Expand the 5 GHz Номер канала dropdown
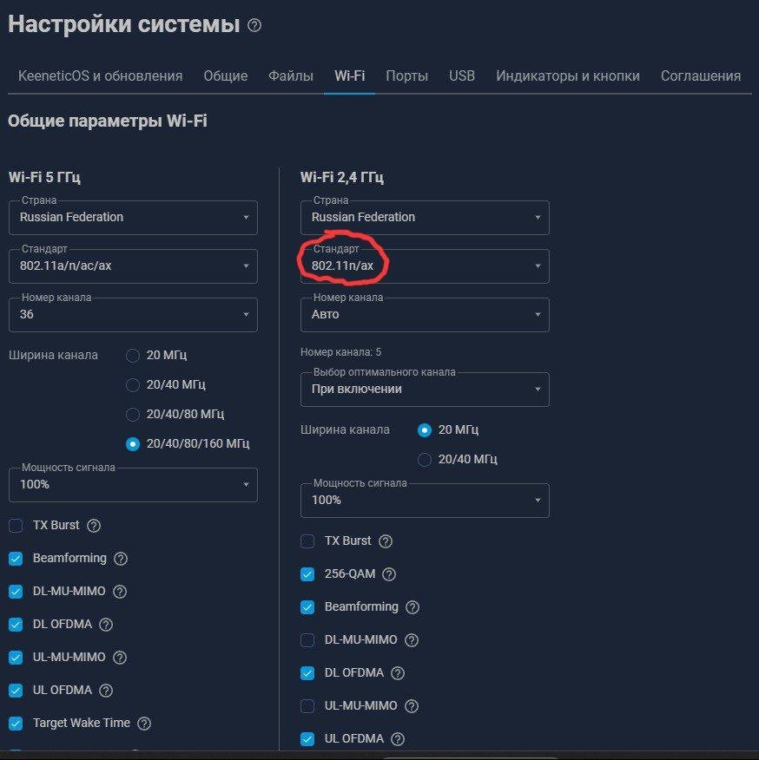This screenshot has height=760, width=759. 133,314
